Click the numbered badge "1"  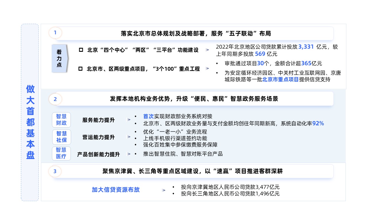click(x=55, y=33)
